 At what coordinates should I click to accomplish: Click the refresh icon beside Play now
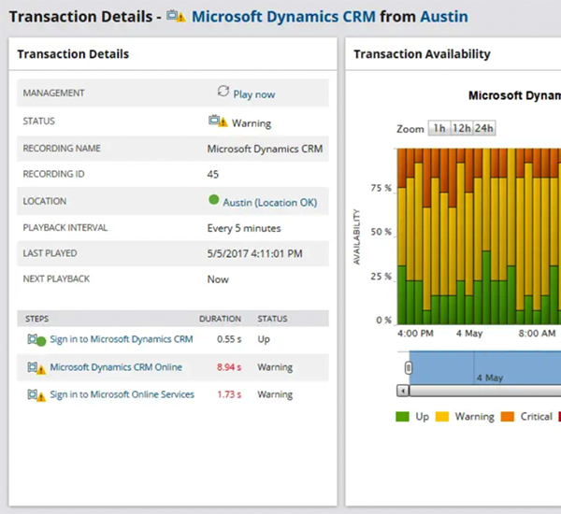pos(223,92)
